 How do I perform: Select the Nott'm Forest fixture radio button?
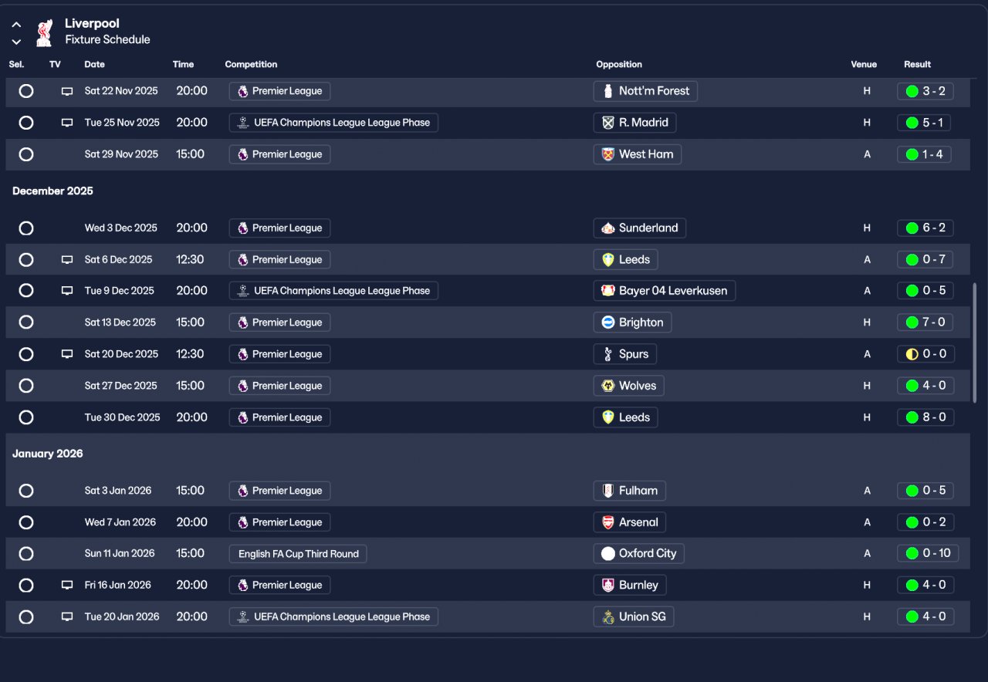click(26, 91)
